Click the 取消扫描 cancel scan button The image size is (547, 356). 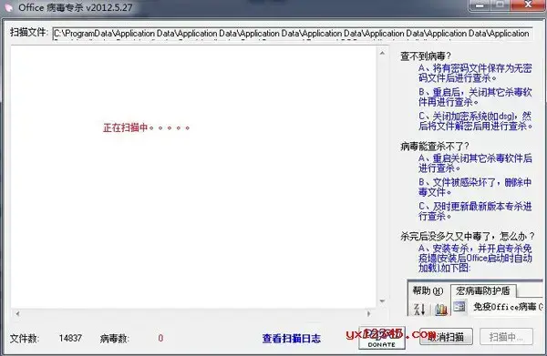pos(446,337)
